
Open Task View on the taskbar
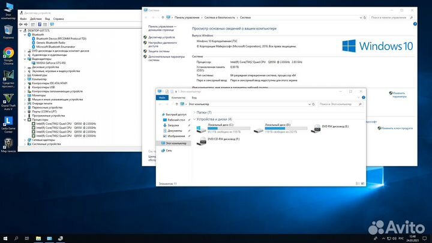tap(27, 238)
